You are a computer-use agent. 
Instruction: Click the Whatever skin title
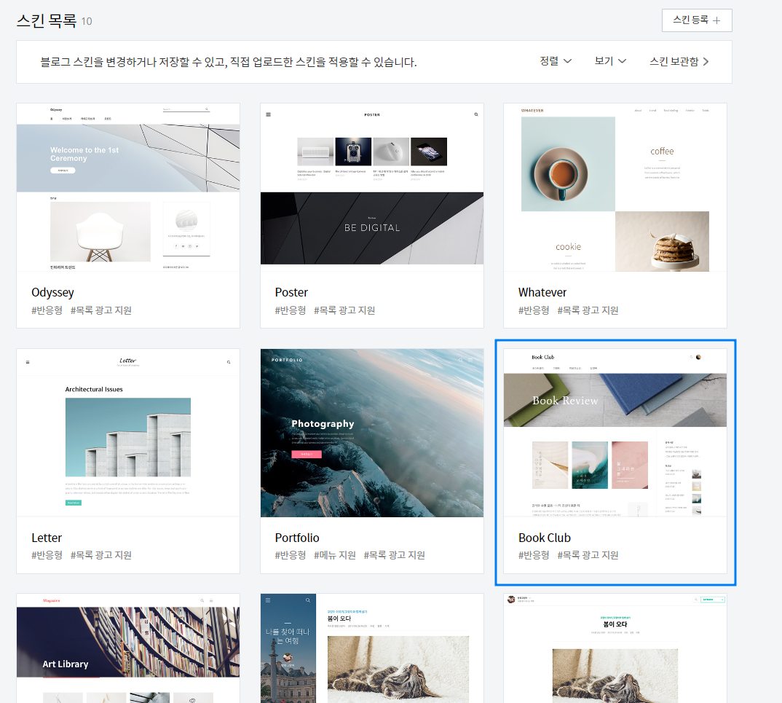[542, 292]
